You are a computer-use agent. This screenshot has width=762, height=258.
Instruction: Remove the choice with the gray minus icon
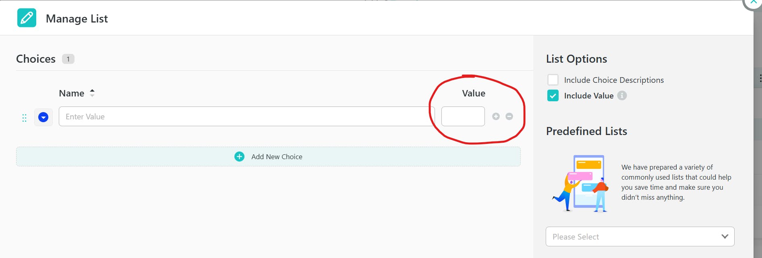click(509, 116)
